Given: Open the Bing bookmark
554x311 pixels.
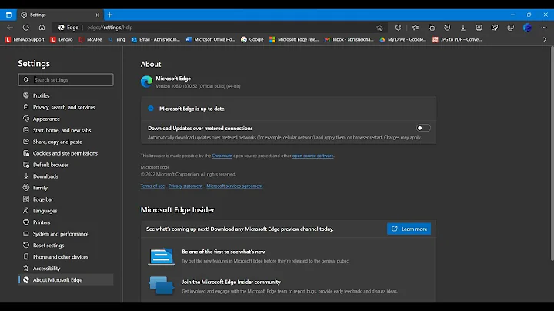Looking at the screenshot, I should (x=117, y=39).
